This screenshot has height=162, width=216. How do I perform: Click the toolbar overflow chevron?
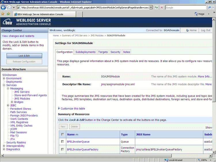[214, 12]
